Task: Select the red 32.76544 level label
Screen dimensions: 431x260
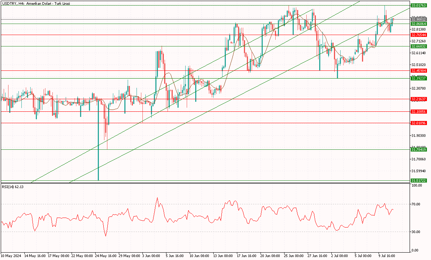Action: pos(418,35)
